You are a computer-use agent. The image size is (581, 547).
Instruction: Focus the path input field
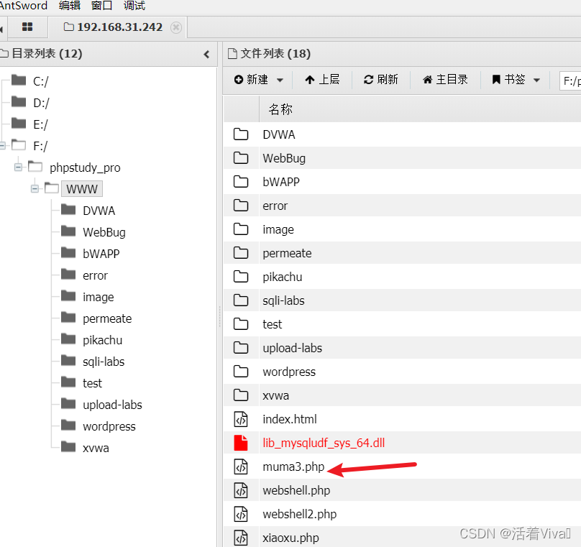pyautogui.click(x=571, y=81)
